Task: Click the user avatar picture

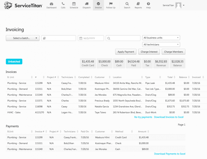Action: pyautogui.click(x=178, y=5)
